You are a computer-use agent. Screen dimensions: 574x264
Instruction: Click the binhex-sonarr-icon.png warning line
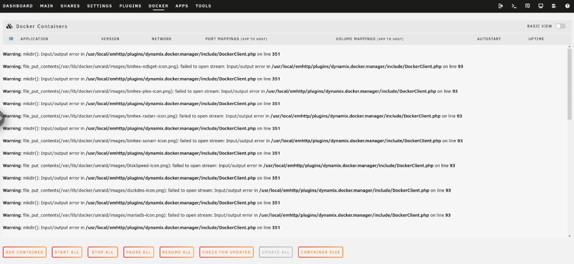tap(233, 141)
